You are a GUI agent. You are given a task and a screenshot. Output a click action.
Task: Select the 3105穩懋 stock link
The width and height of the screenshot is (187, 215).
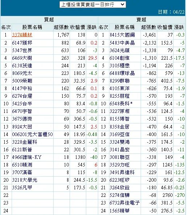click(x=120, y=66)
